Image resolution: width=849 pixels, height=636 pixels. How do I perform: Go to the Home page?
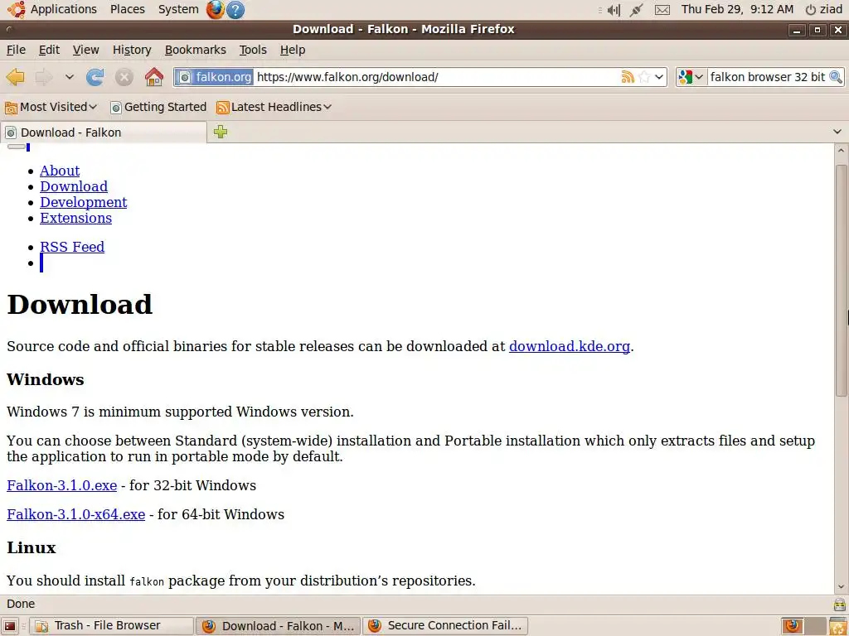click(154, 77)
